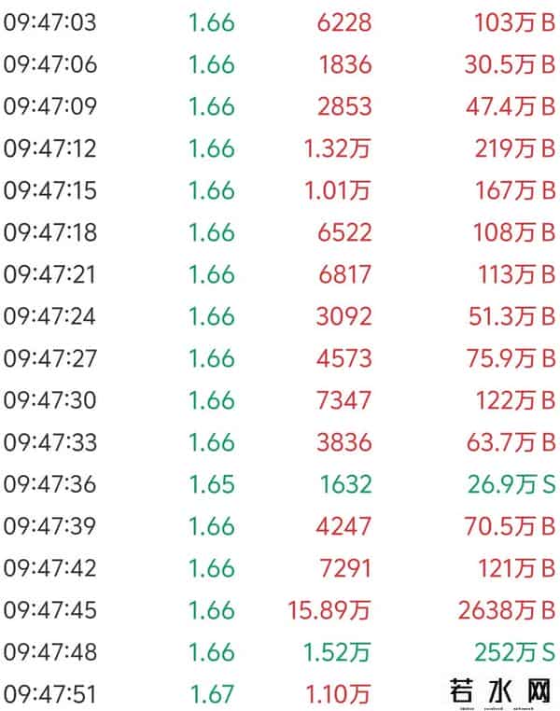Click the 1.32万 volume cell
The height and width of the screenshot is (711, 560).
click(337, 148)
